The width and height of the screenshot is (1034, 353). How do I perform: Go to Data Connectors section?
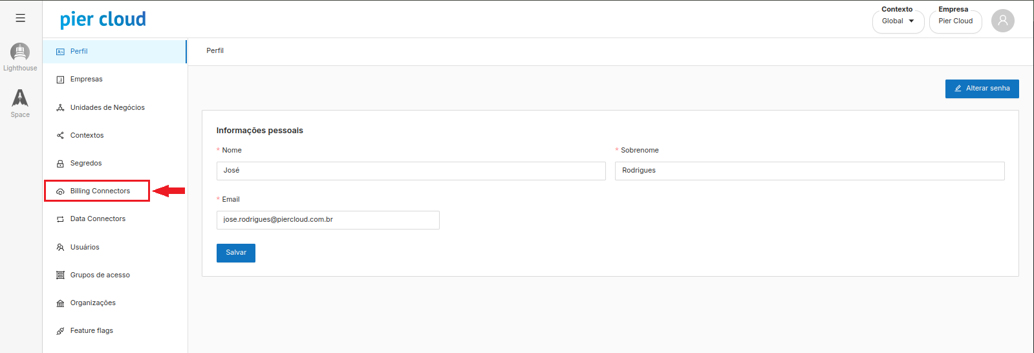pyautogui.click(x=98, y=219)
